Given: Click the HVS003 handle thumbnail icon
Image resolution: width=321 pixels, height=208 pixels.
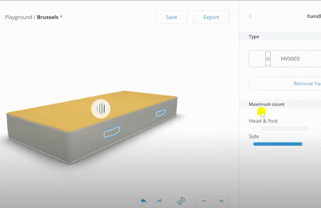Looking at the screenshot, I should [268, 59].
